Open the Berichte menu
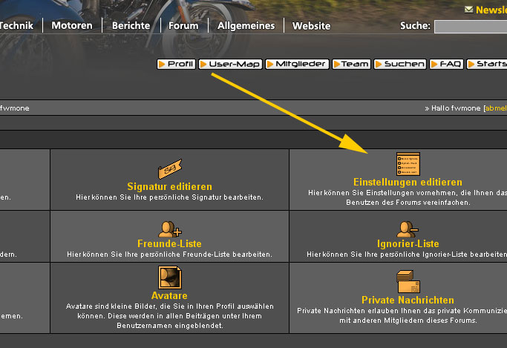This screenshot has width=507, height=348. [131, 26]
